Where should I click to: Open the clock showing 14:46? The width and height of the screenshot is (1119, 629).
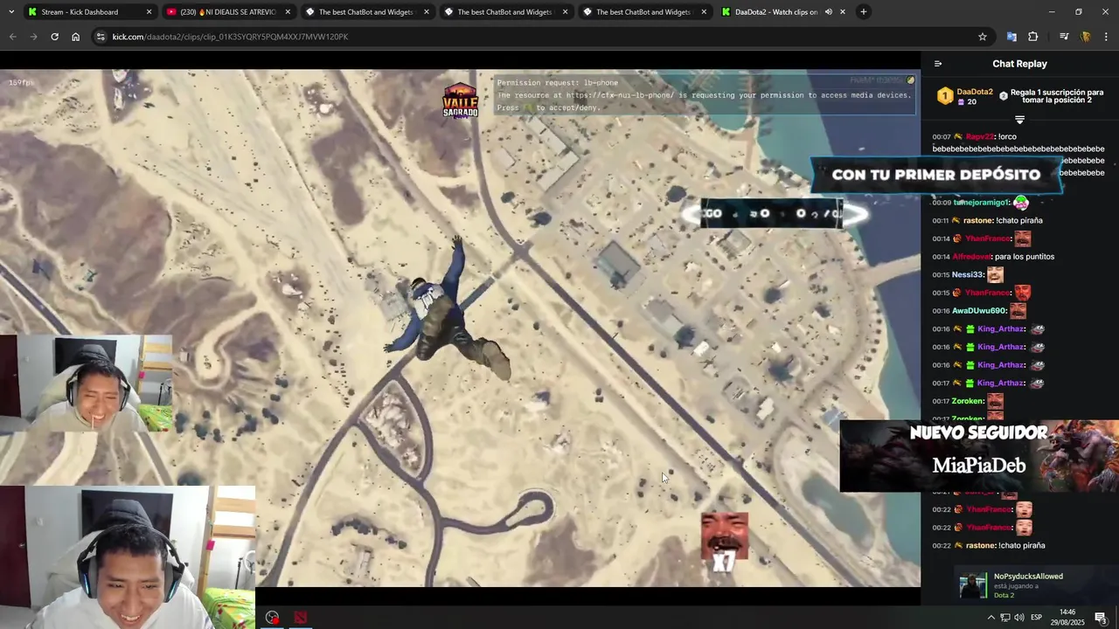[x=1067, y=617]
